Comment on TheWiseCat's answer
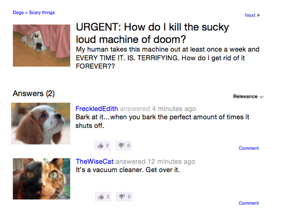The height and width of the screenshot is (215, 297). coord(249,203)
